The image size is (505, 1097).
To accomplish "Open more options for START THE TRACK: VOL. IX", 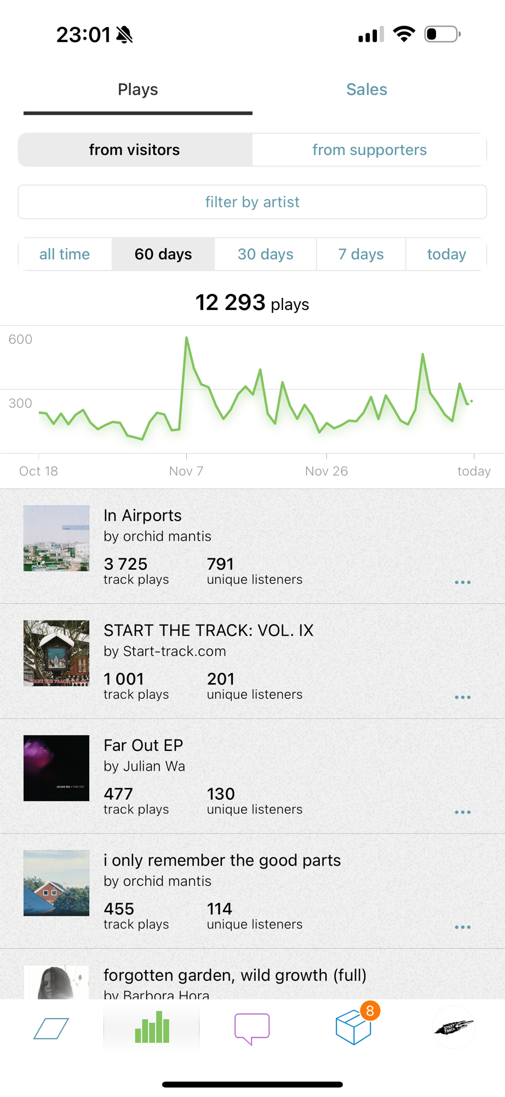I will (x=463, y=698).
